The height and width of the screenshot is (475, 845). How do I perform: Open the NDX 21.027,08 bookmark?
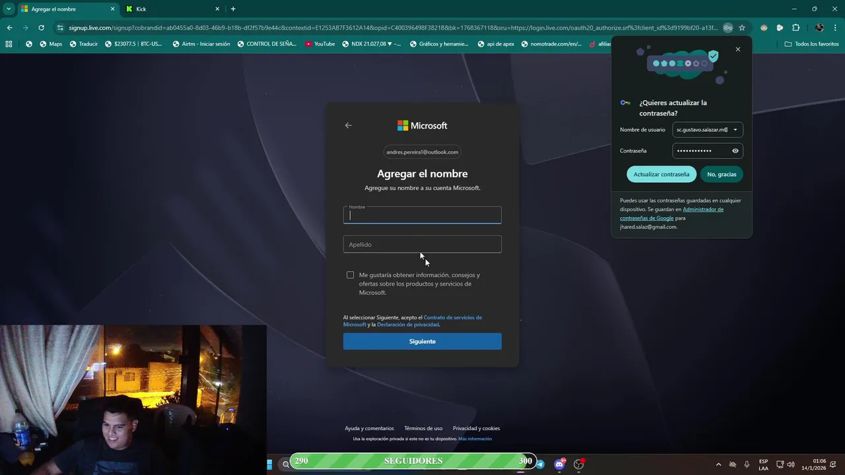(x=371, y=44)
